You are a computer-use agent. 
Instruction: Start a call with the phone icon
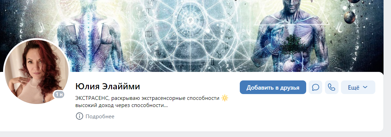[332, 87]
